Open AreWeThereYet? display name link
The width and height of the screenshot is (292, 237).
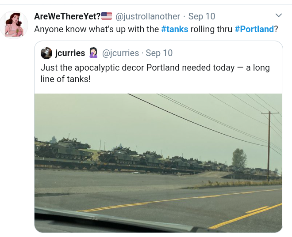tap(67, 16)
